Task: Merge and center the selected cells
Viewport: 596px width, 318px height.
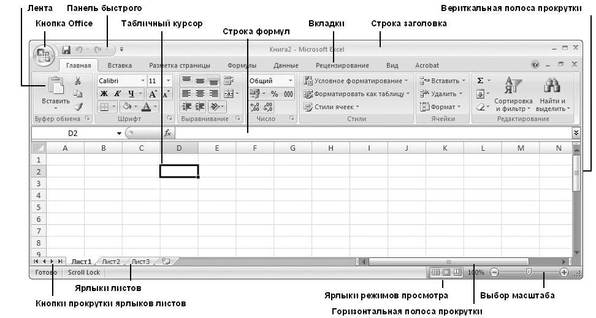Action: point(229,94)
